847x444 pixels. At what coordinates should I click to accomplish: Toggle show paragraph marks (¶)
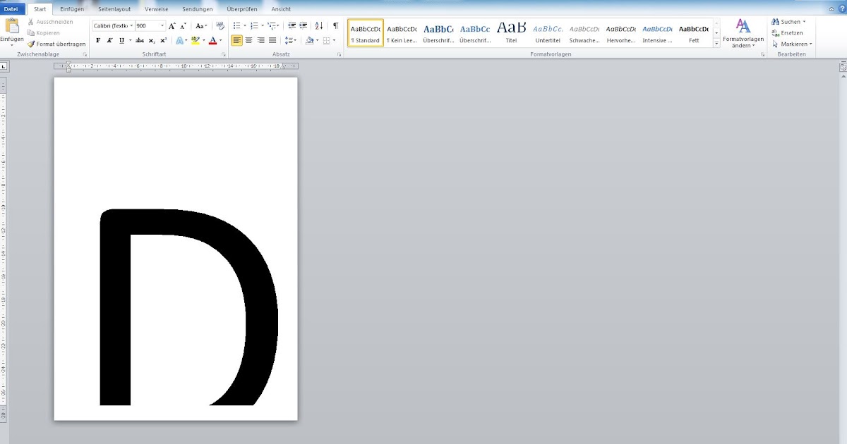[x=336, y=25]
